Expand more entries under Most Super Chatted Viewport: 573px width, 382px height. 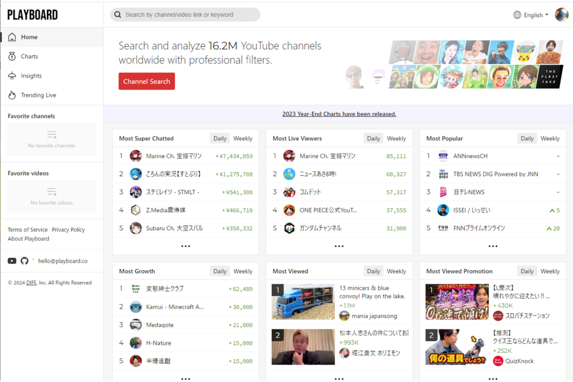pyautogui.click(x=186, y=246)
